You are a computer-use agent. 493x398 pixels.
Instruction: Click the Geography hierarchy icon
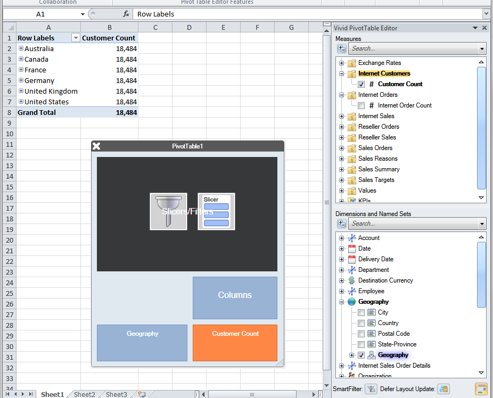pyautogui.click(x=371, y=355)
